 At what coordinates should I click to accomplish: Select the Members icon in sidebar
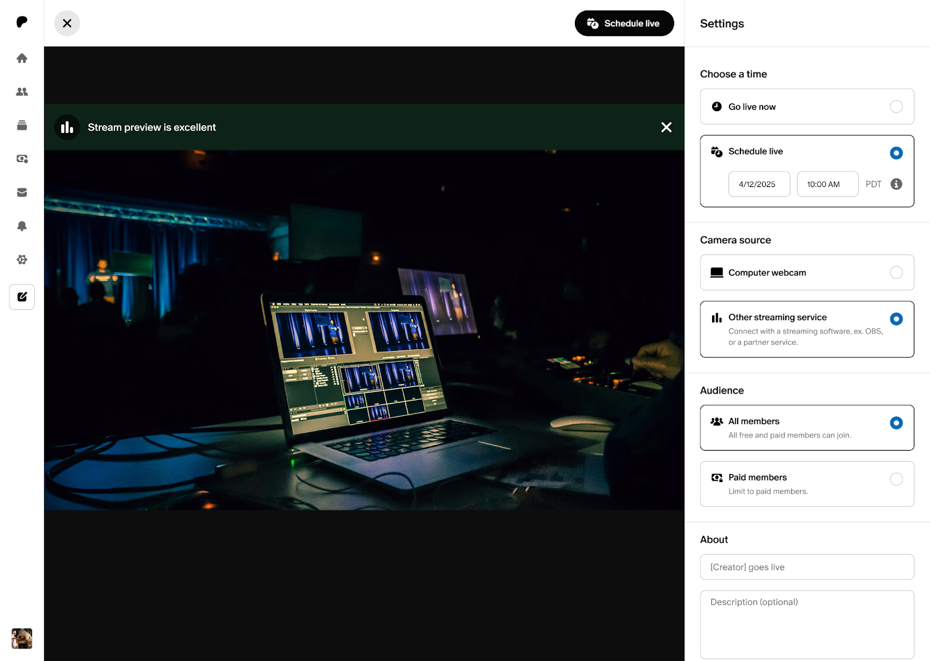pyautogui.click(x=22, y=92)
